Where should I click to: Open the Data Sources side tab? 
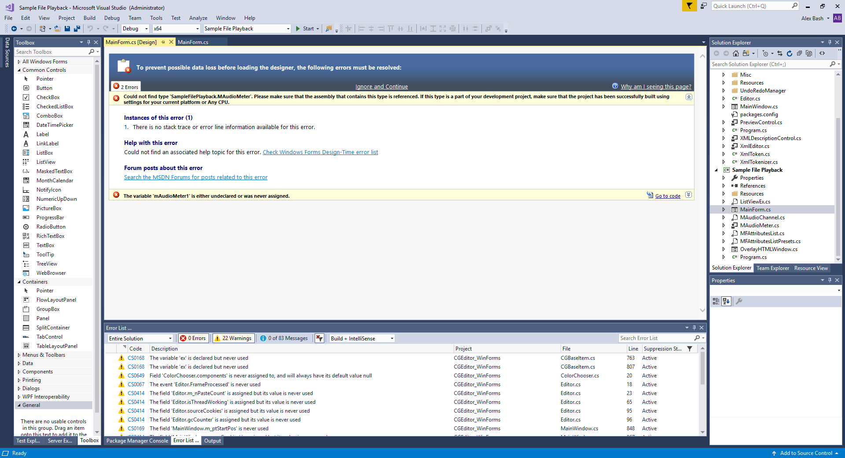pyautogui.click(x=7, y=52)
